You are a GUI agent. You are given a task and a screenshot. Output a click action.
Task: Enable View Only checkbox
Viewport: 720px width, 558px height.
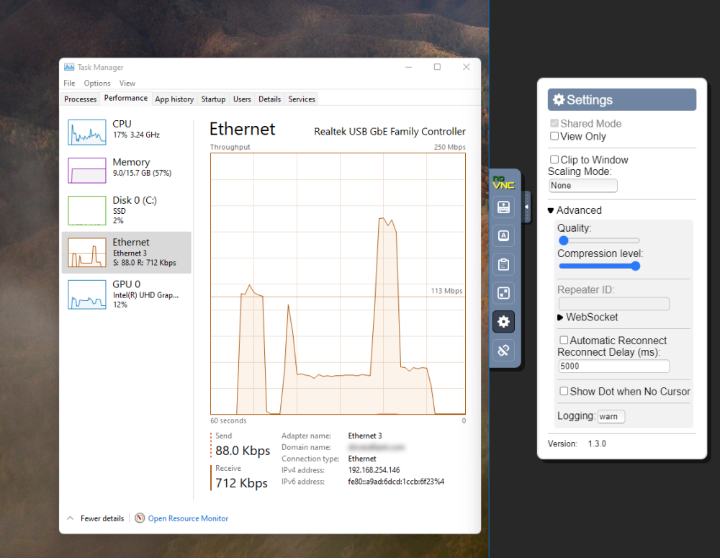tap(554, 136)
